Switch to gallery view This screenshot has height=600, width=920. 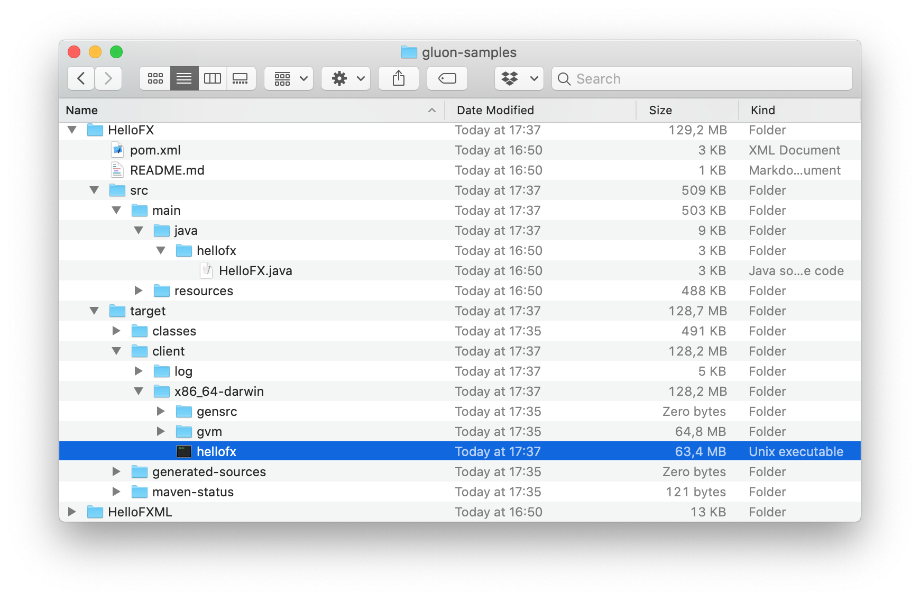(241, 79)
